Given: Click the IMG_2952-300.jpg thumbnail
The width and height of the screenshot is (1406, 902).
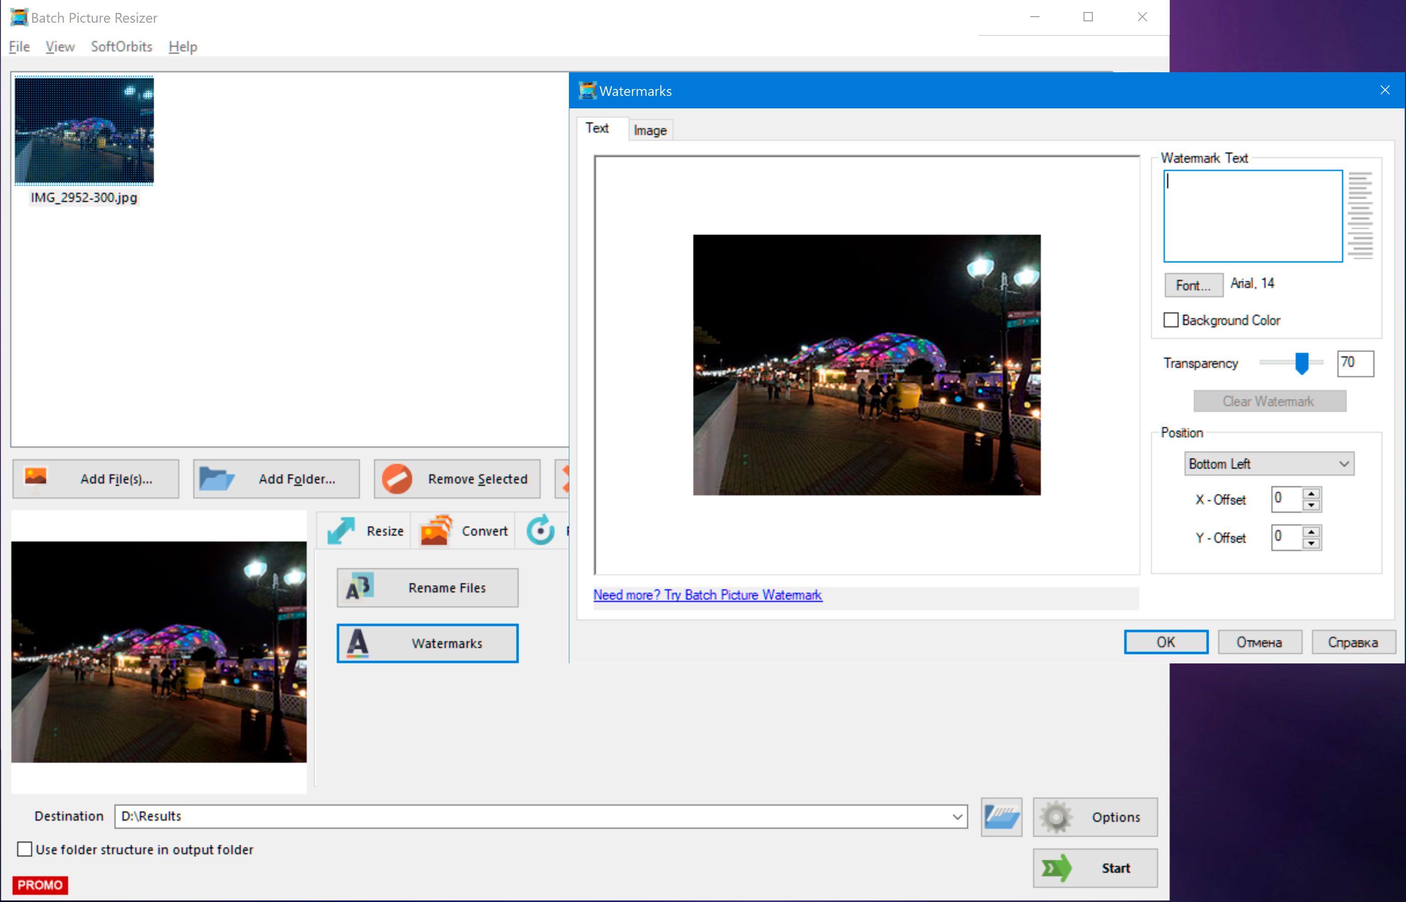Looking at the screenshot, I should [x=86, y=130].
